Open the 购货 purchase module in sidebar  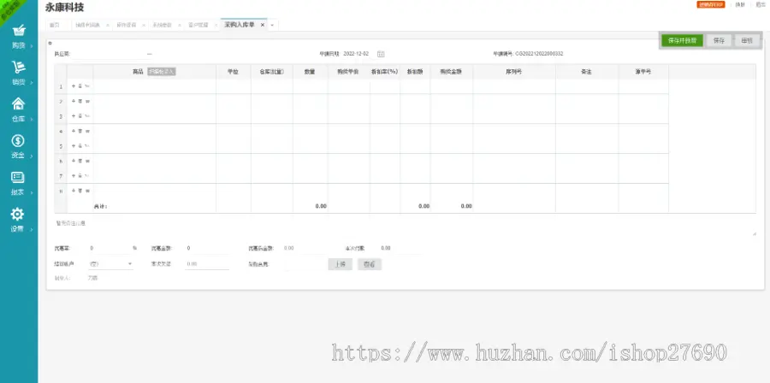click(18, 36)
